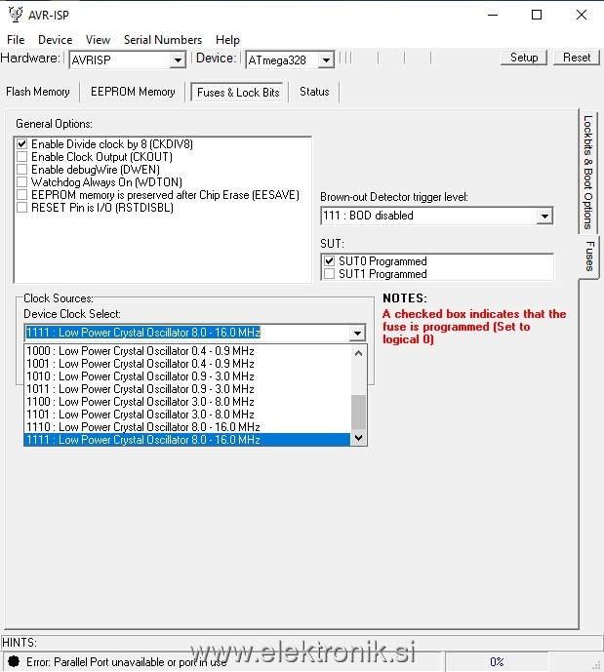The image size is (604, 672).
Task: Choose 1000 : Low Power Crystal Oscillator 0.4 - 0.9 MHz
Action: [187, 351]
